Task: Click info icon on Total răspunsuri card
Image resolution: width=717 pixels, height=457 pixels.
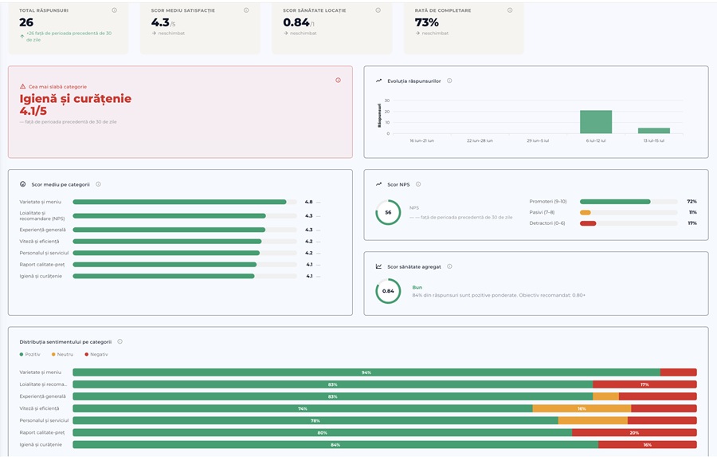Action: [114, 10]
